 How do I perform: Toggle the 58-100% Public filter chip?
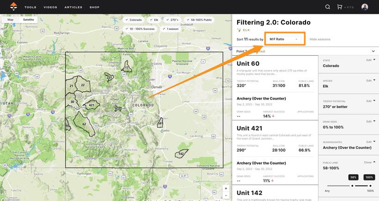coord(199,20)
